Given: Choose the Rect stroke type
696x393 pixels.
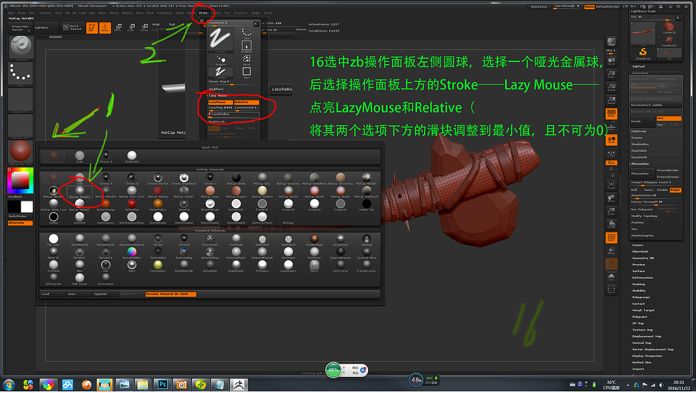Looking at the screenshot, I should 246,73.
